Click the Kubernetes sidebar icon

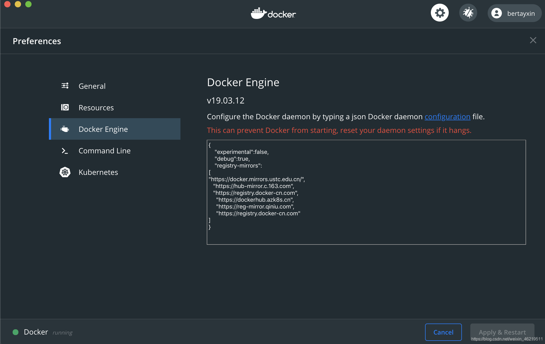(64, 172)
